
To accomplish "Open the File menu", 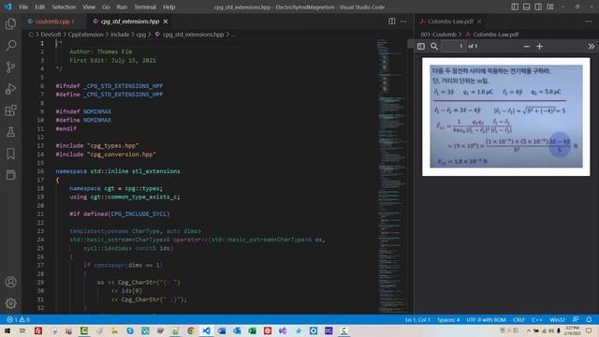I will (23, 7).
